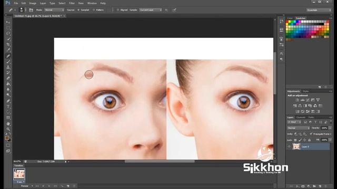Go to first frame in Timeline
The width and height of the screenshot is (337, 189).
pyautogui.click(x=37, y=186)
